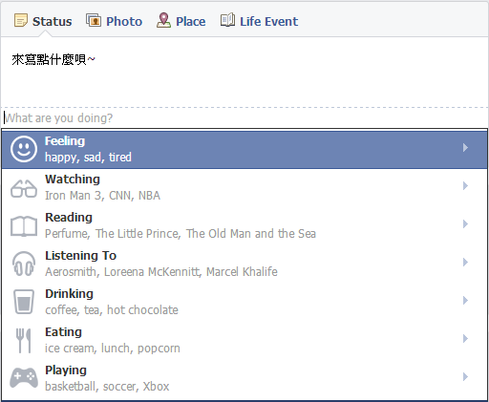Expand the Watching row arrow

[x=465, y=186]
